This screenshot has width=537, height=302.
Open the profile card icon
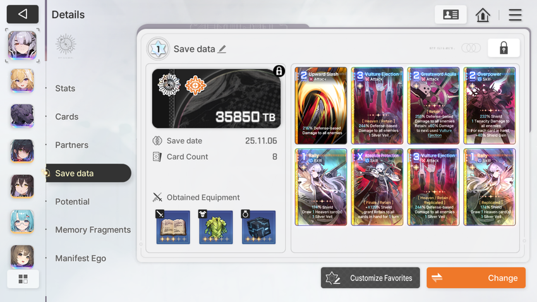pos(450,15)
